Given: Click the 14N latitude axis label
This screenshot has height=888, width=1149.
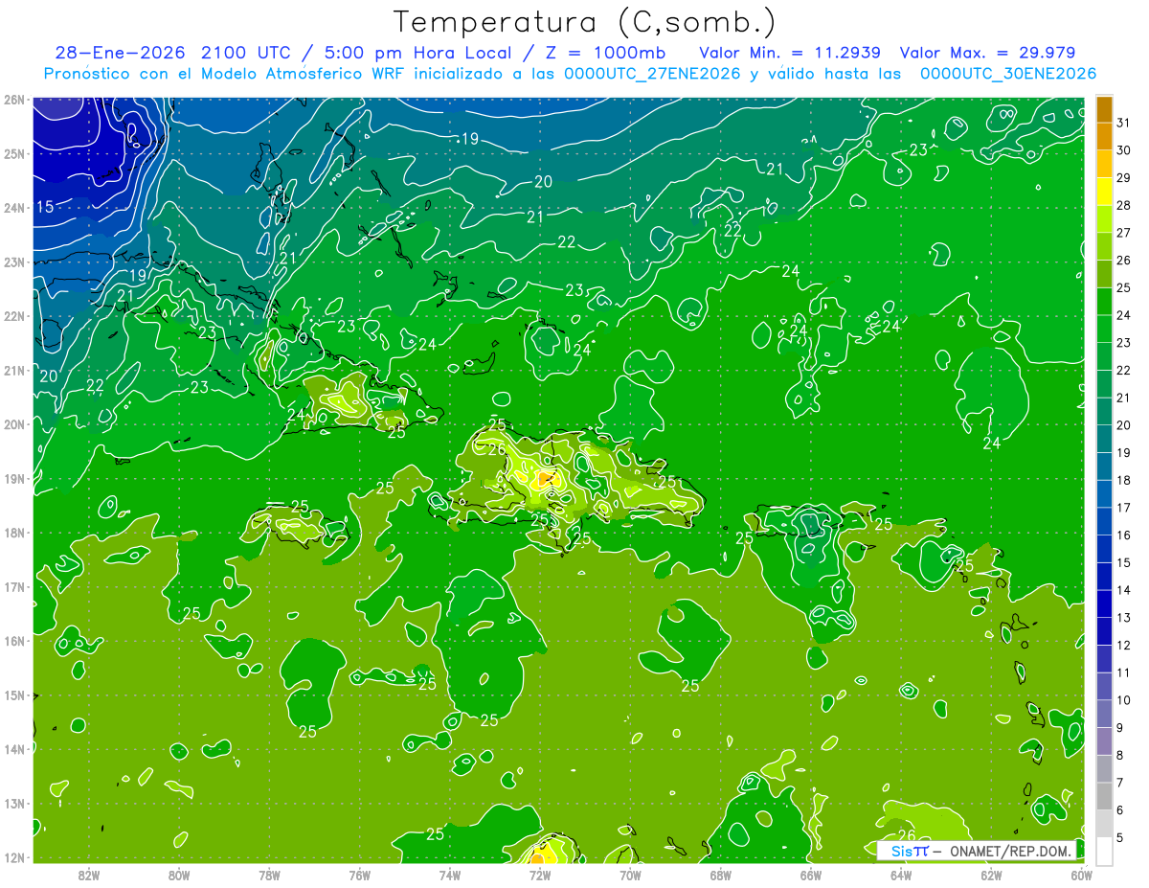Looking at the screenshot, I should click(x=13, y=749).
